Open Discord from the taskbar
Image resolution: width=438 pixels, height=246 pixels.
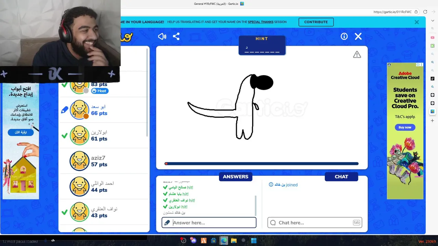[x=193, y=241]
